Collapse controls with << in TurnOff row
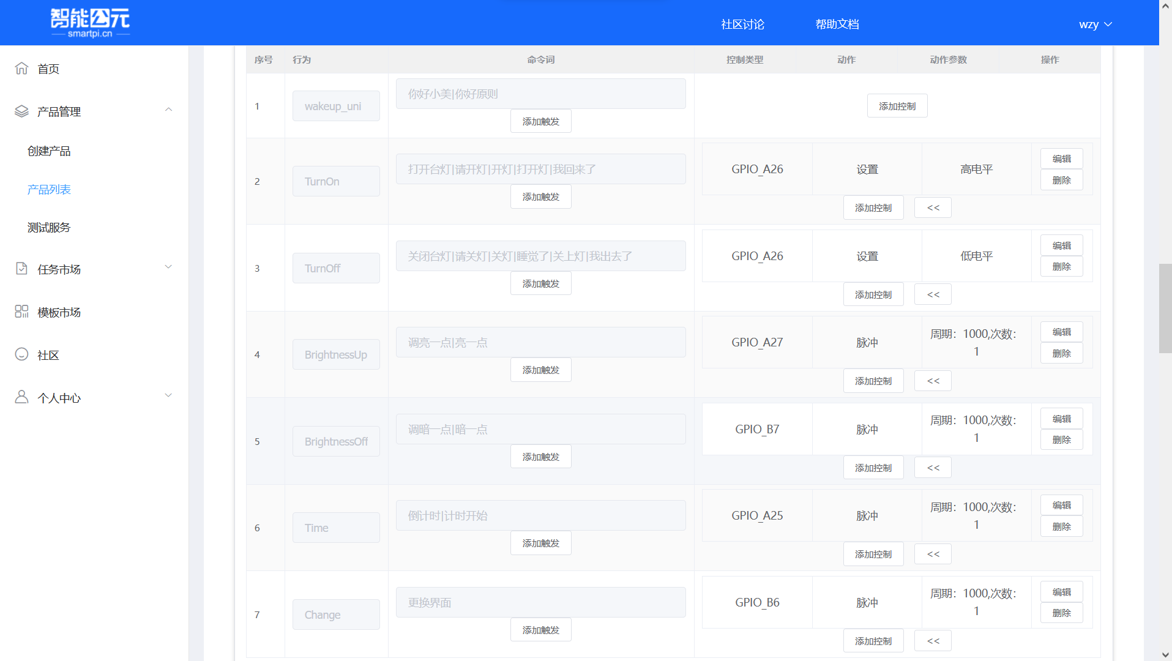This screenshot has width=1172, height=661. pyautogui.click(x=933, y=294)
